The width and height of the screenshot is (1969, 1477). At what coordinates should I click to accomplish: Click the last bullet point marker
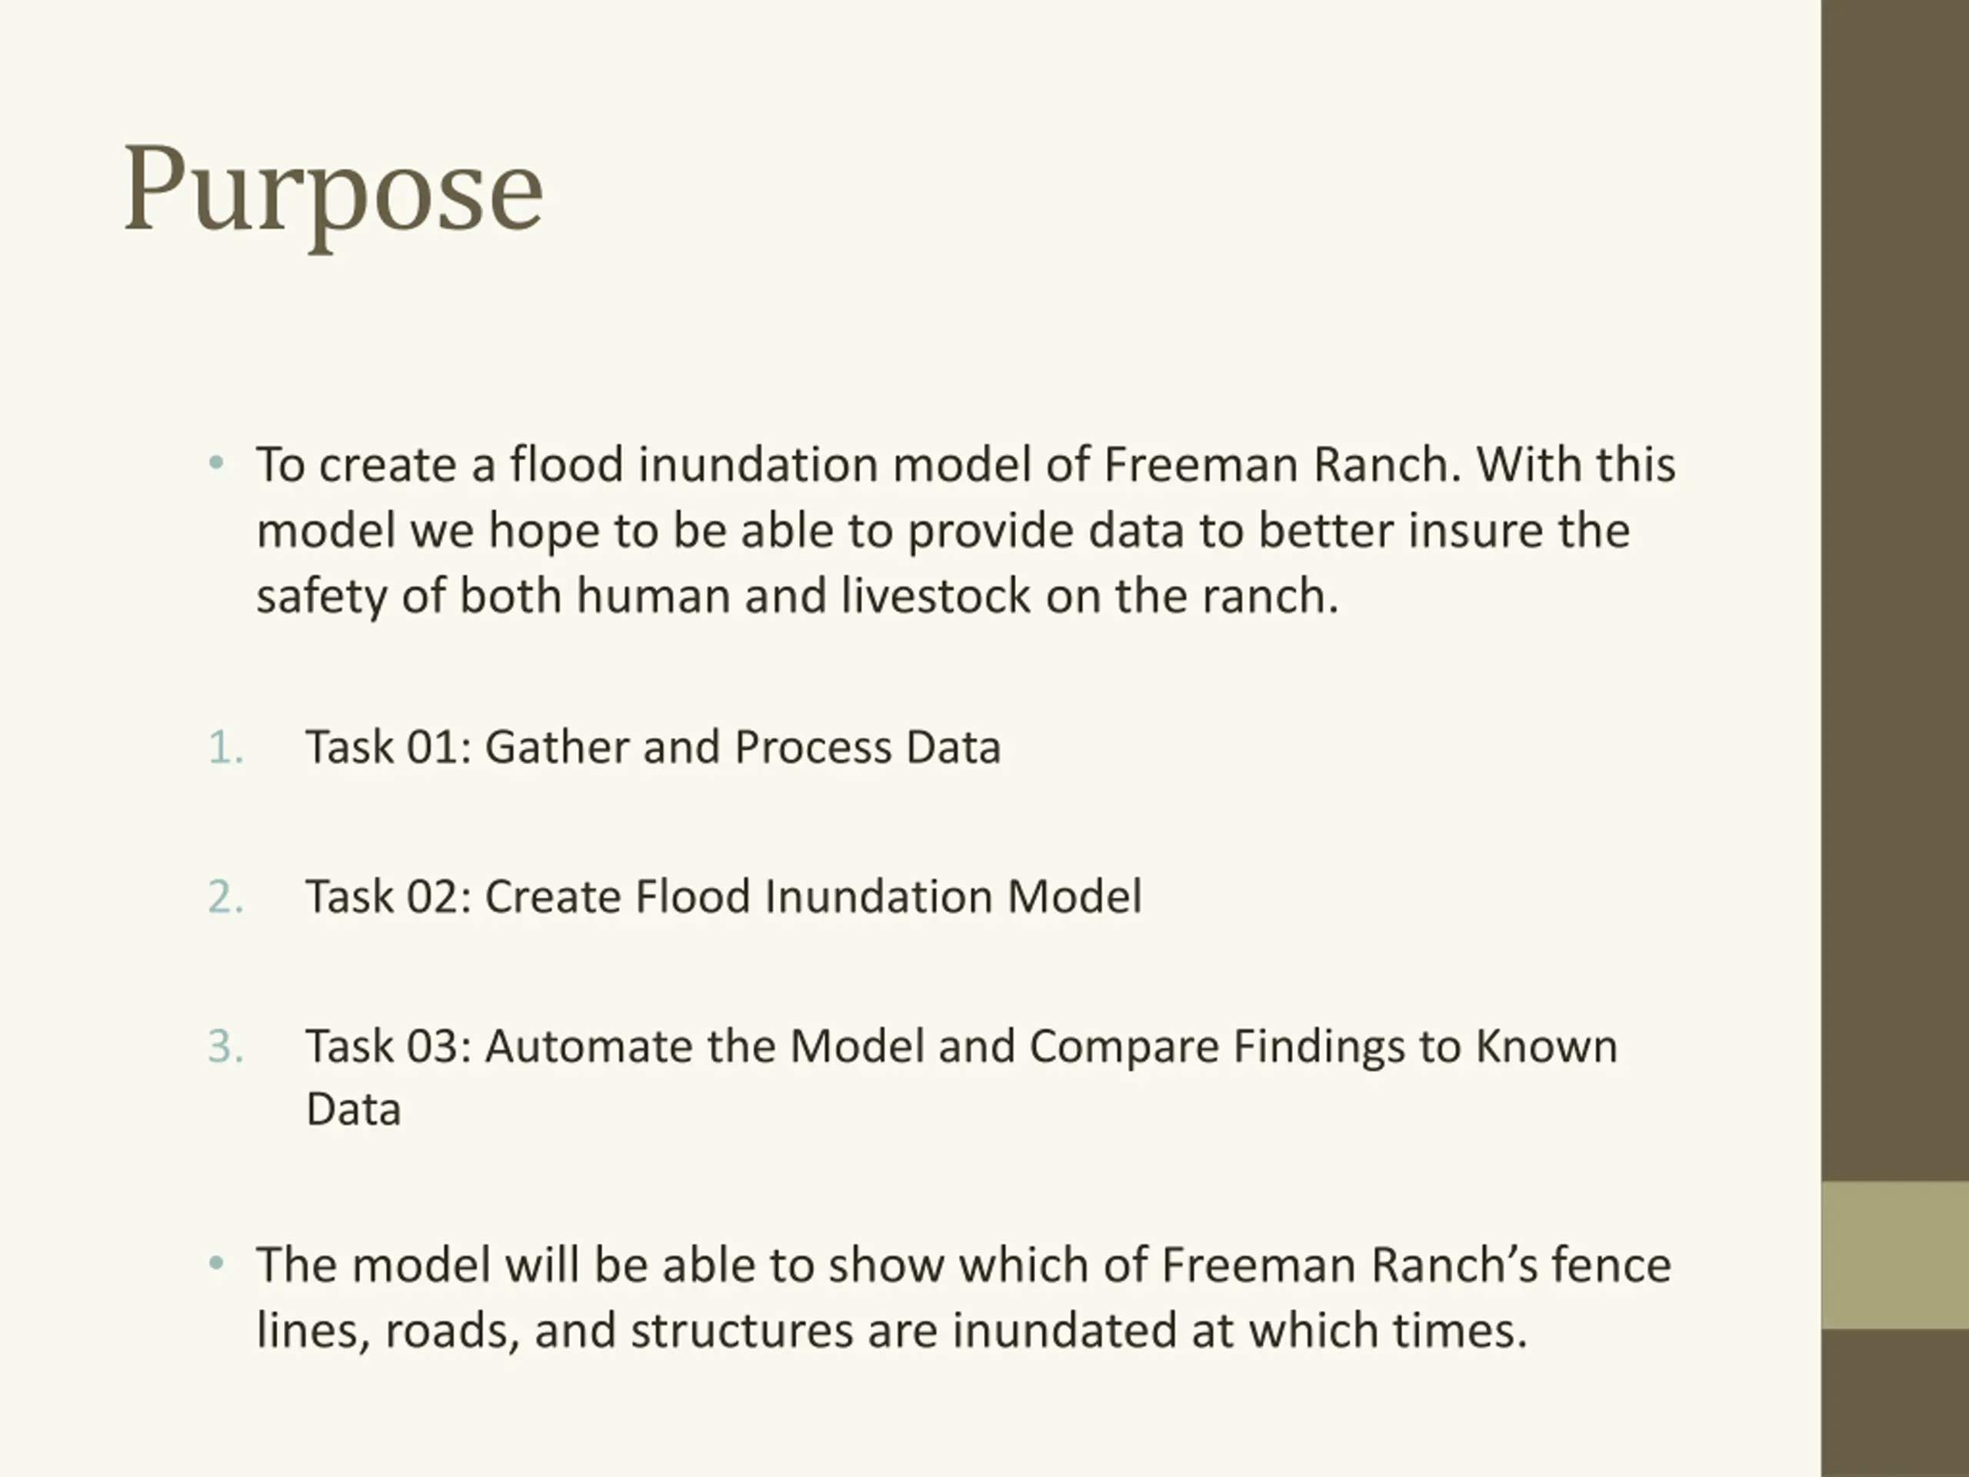click(215, 1262)
